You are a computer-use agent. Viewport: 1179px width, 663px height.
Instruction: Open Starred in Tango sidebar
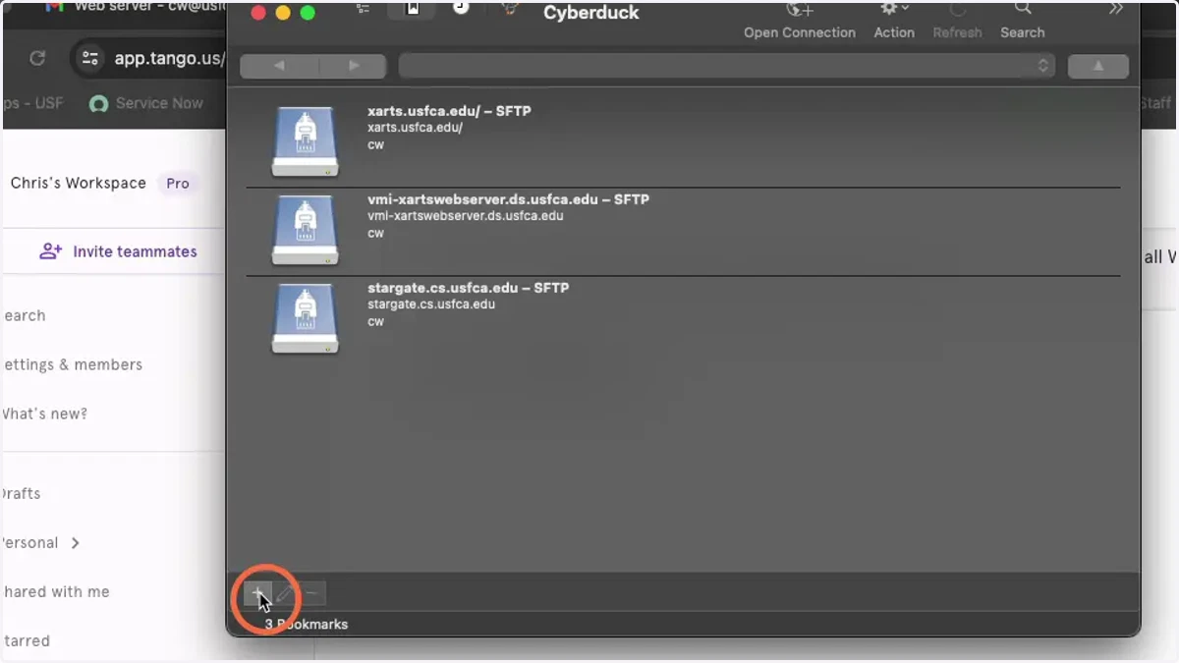pyautogui.click(x=27, y=640)
